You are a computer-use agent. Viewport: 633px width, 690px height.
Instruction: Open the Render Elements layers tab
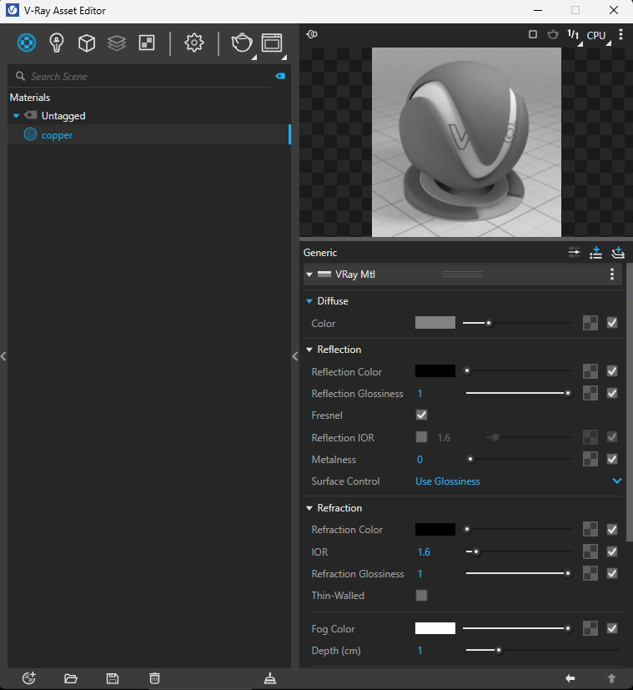[x=117, y=43]
